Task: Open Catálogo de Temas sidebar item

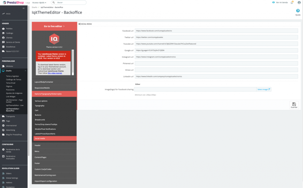Action: (14, 80)
